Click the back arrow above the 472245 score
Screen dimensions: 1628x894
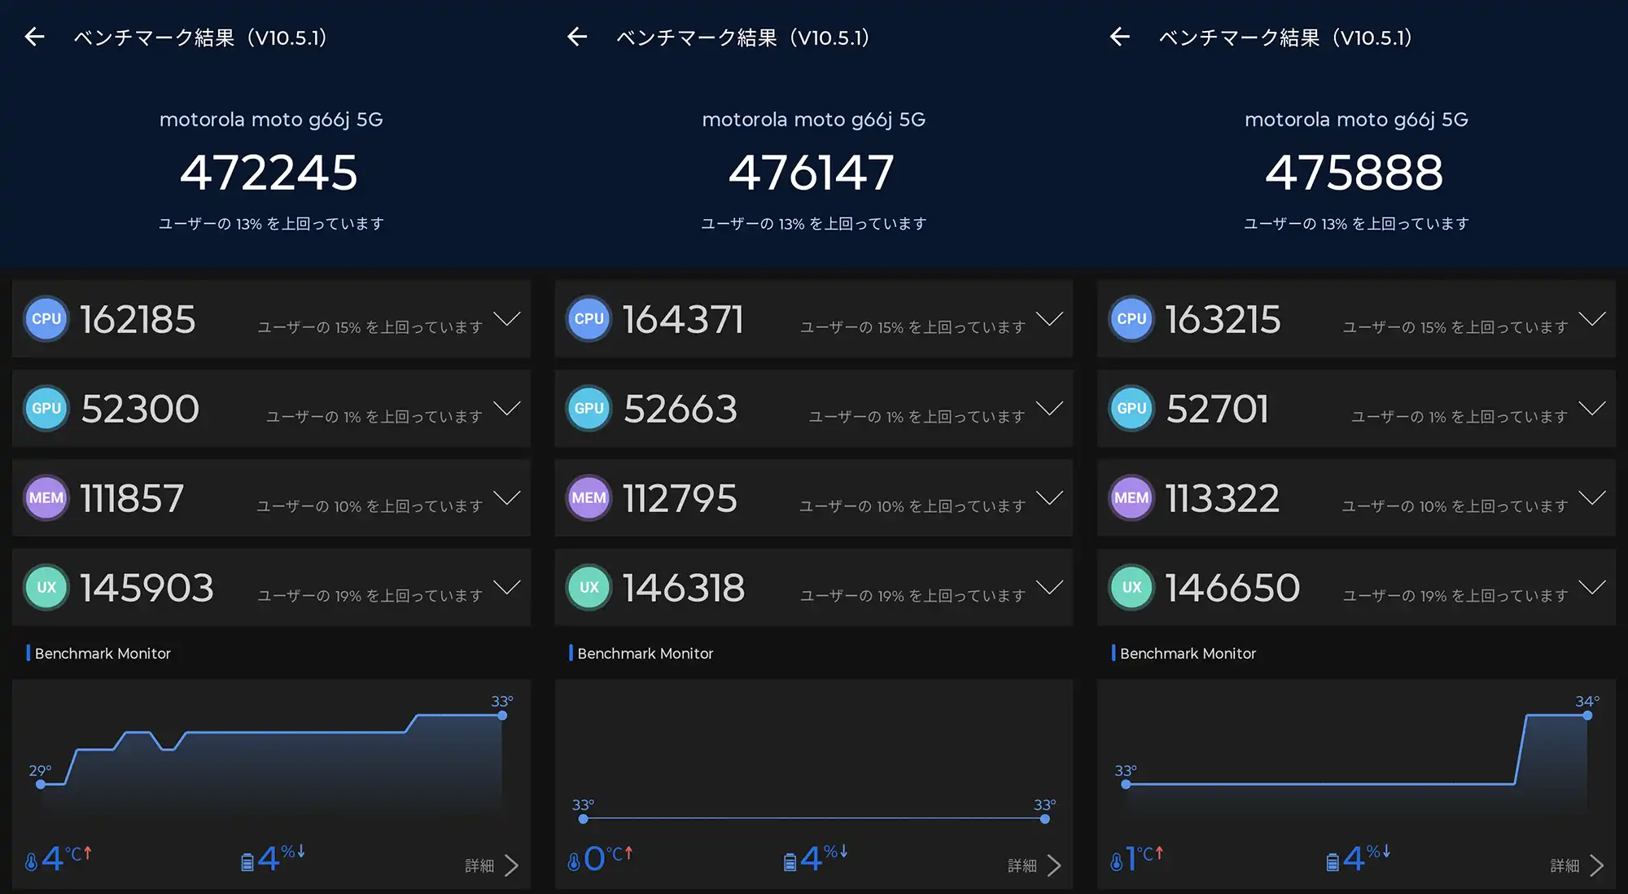pos(34,37)
